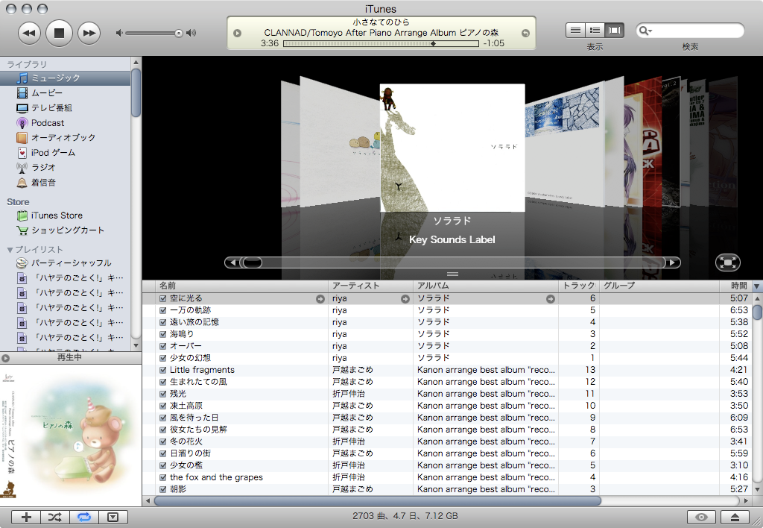Open ムービー in the sidebar

[x=66, y=93]
